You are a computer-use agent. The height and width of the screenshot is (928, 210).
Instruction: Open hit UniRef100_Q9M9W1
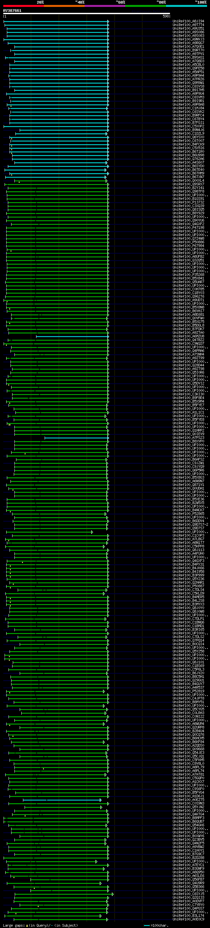tap(188, 83)
